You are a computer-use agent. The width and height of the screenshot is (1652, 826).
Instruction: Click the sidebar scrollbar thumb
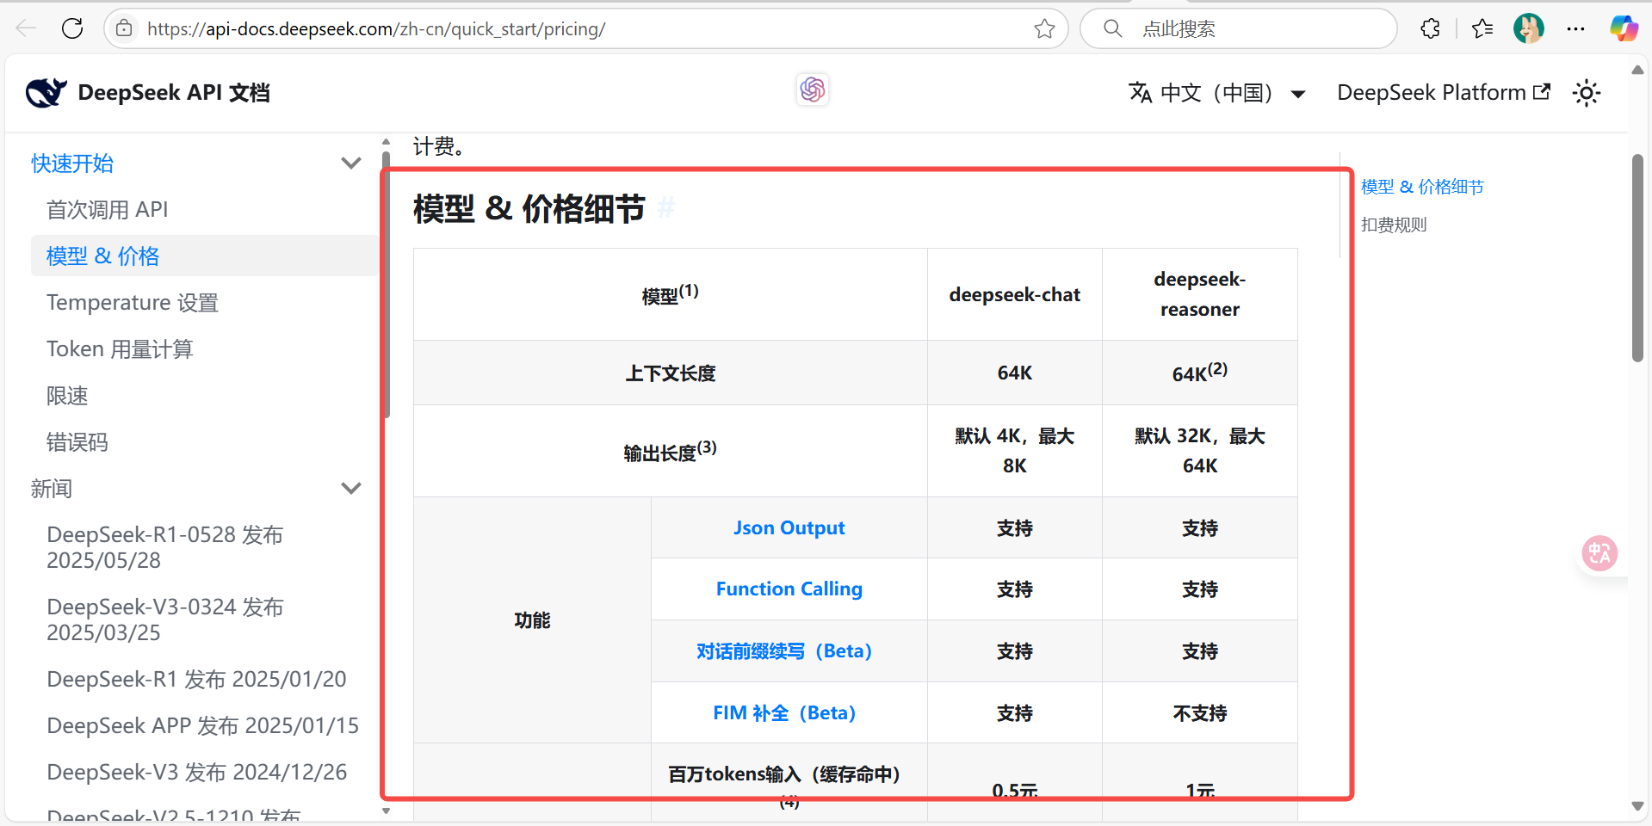tap(386, 285)
